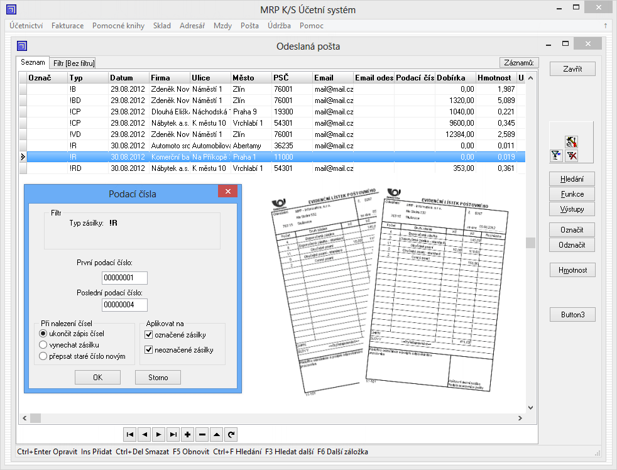Open the filter selection funnel icon
Viewport: 617px width, 470px height.
coord(555,156)
